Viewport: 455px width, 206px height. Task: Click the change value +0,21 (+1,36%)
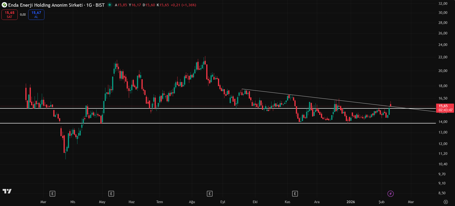pyautogui.click(x=184, y=5)
